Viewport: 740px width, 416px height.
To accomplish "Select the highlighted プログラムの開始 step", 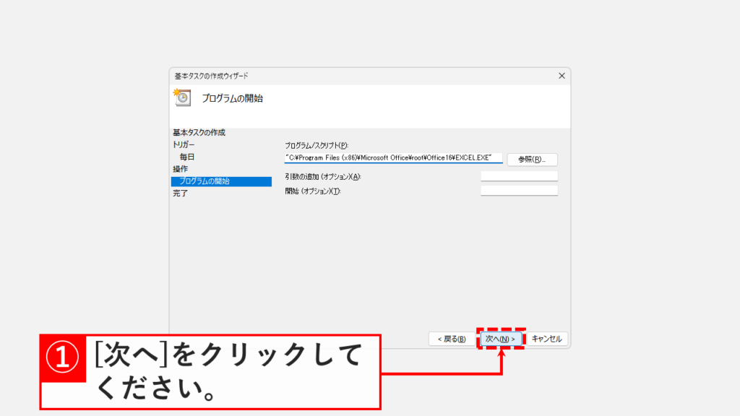I will (221, 181).
